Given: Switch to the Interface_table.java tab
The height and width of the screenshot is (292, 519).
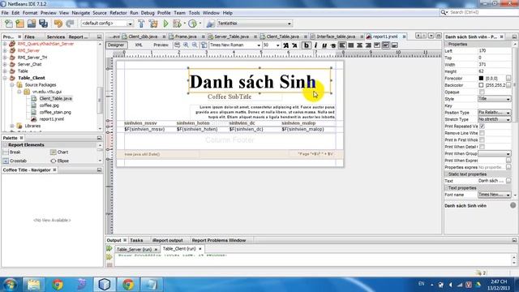Looking at the screenshot, I should [336, 36].
